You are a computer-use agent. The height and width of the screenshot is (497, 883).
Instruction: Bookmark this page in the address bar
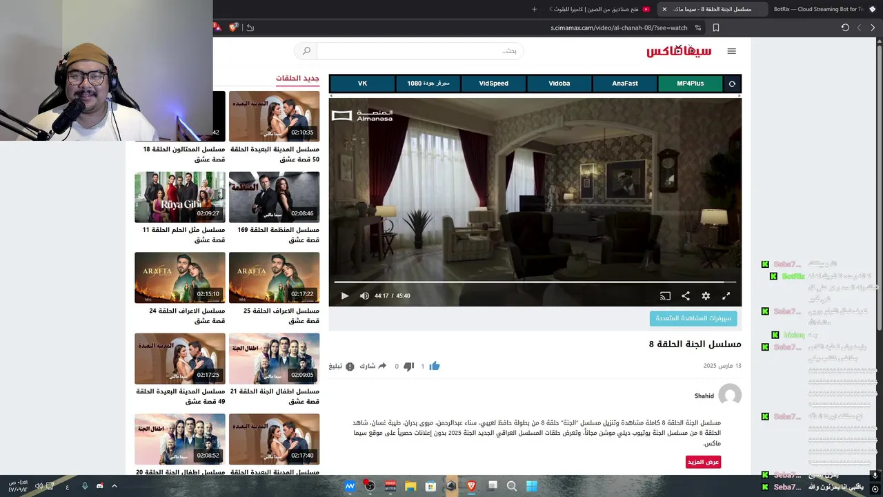(x=716, y=28)
